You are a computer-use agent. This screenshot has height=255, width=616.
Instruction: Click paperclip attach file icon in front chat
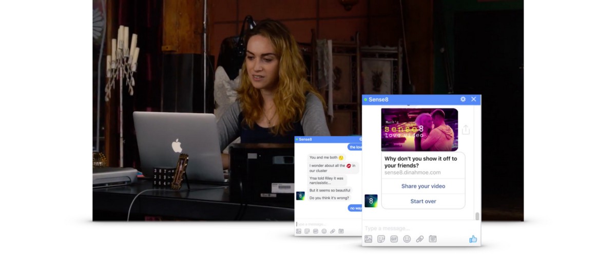pyautogui.click(x=420, y=239)
